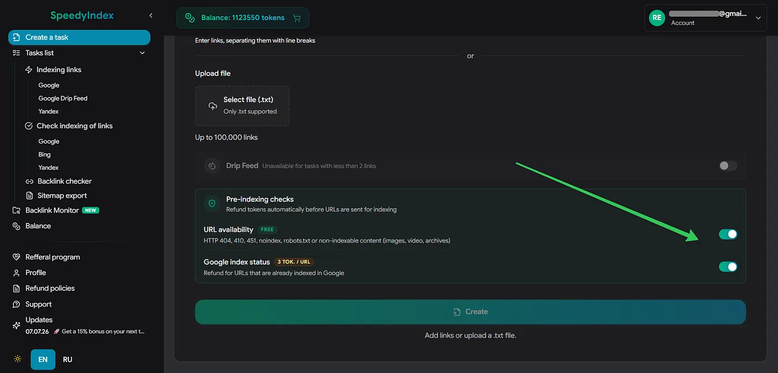Click the shopping cart icon beside balance
778x373 pixels.
coord(297,18)
